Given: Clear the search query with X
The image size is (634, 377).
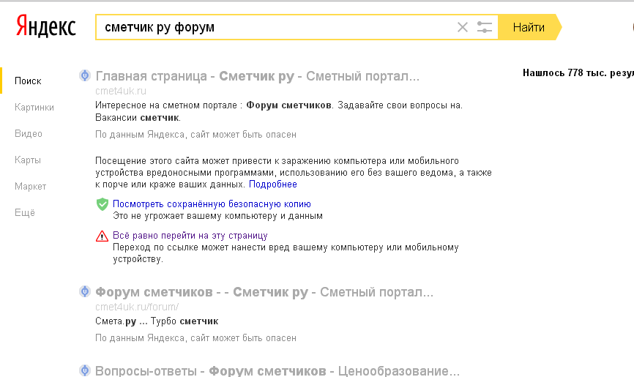Looking at the screenshot, I should 462,28.
